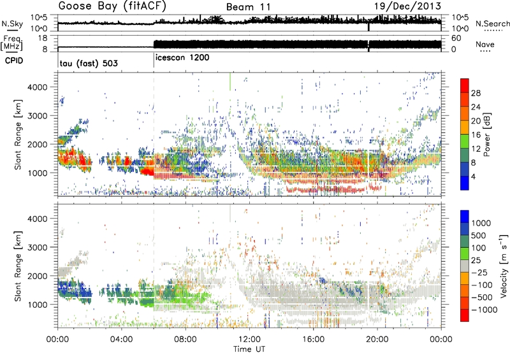Click the red bottom of velocity colorbar

tap(465, 315)
